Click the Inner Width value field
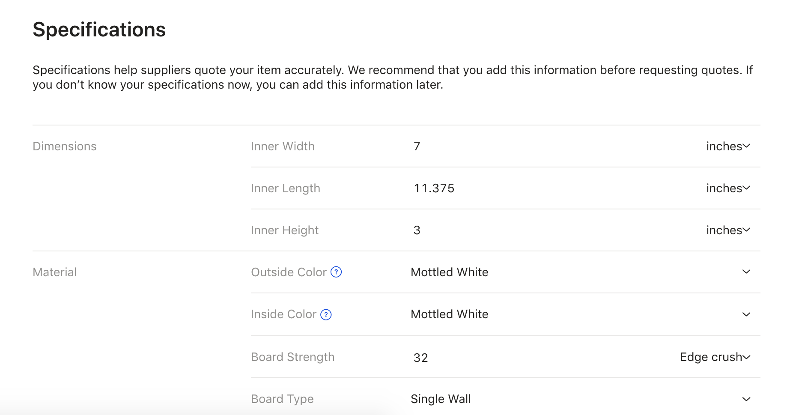Image resolution: width=796 pixels, height=415 pixels. 514,146
